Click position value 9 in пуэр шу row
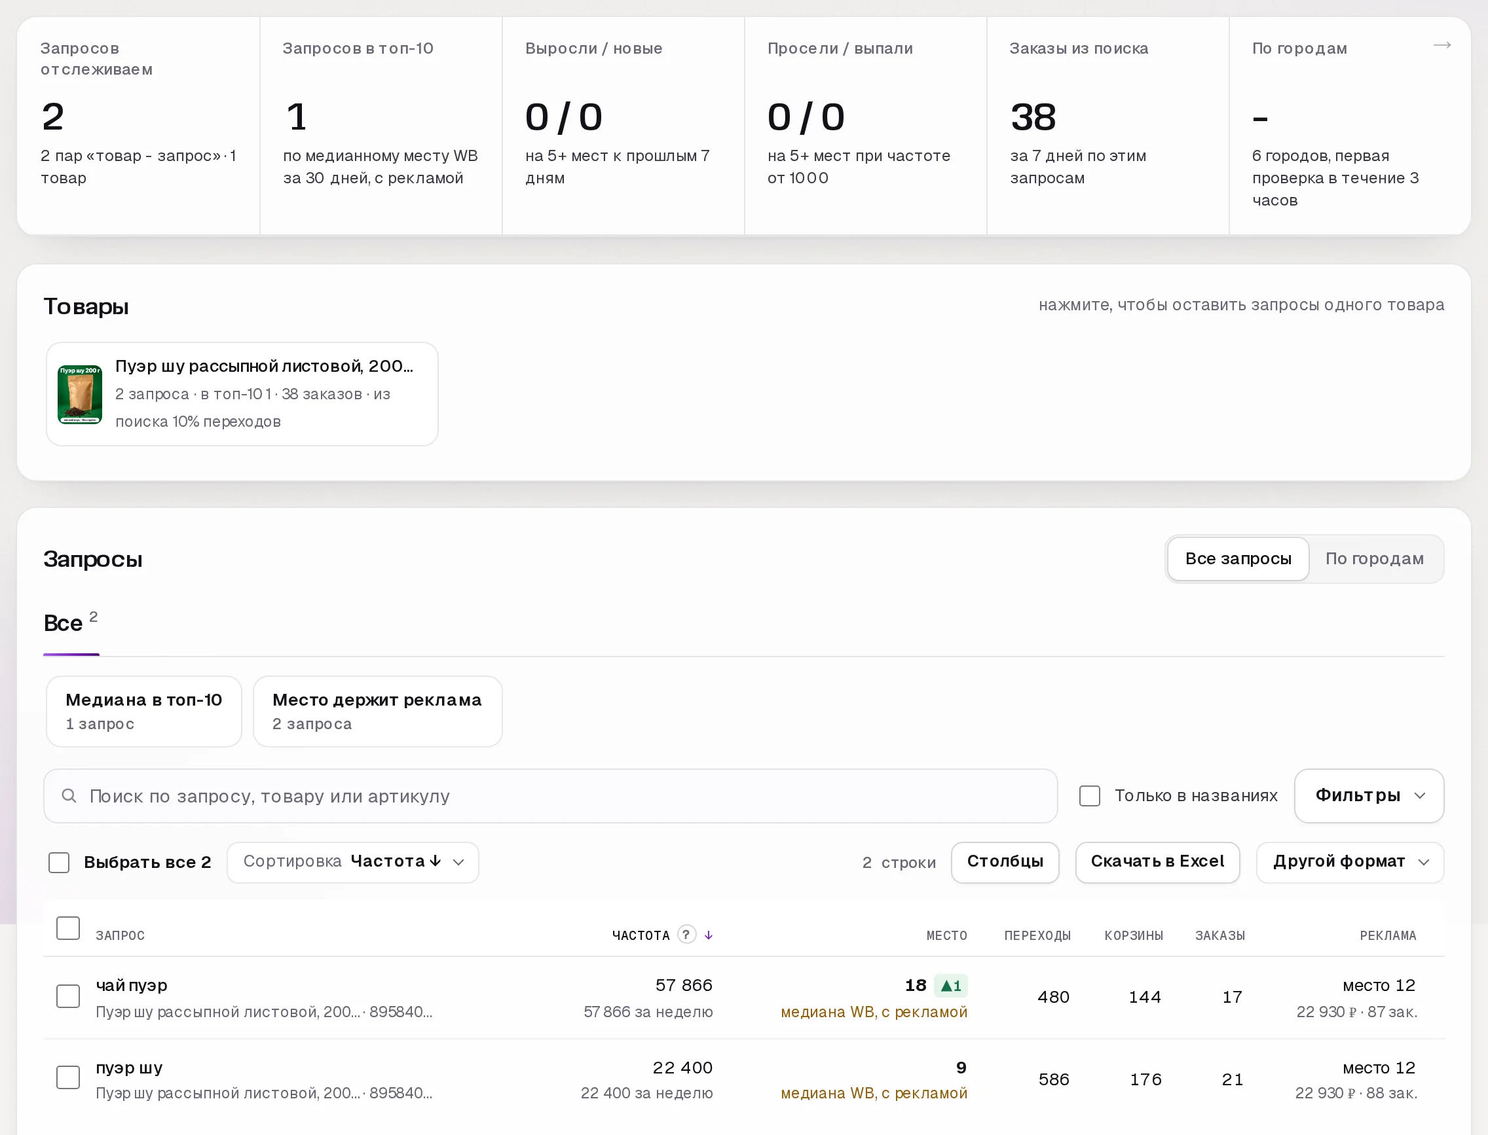 pos(961,1068)
